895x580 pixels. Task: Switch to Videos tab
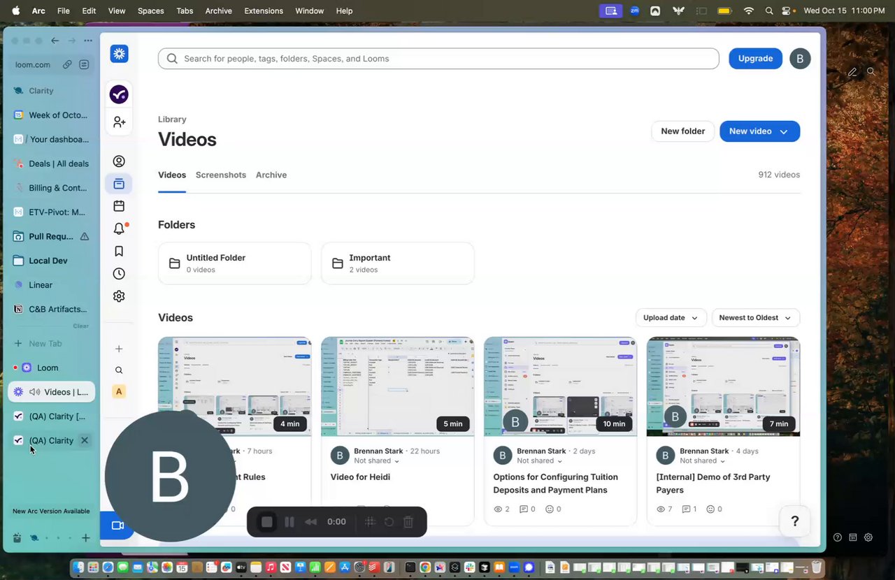click(x=172, y=175)
